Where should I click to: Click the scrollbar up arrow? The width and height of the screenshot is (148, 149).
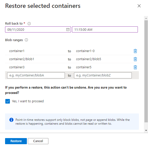(x=146, y=18)
